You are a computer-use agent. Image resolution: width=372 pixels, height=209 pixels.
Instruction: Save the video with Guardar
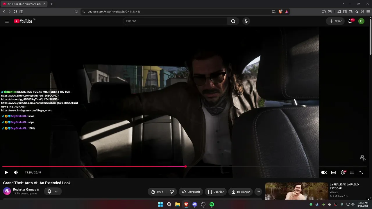pos(216,192)
